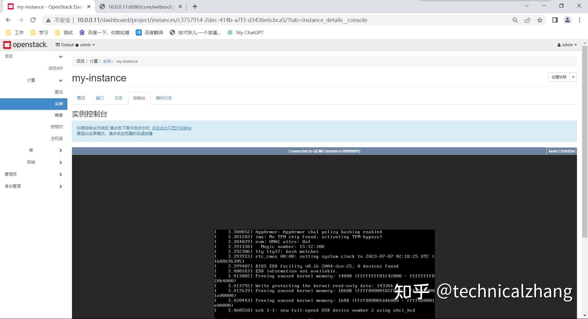Screen dimensions: 588x319
Task: Open a new browser tab with plus icon
Action: click(194, 6)
